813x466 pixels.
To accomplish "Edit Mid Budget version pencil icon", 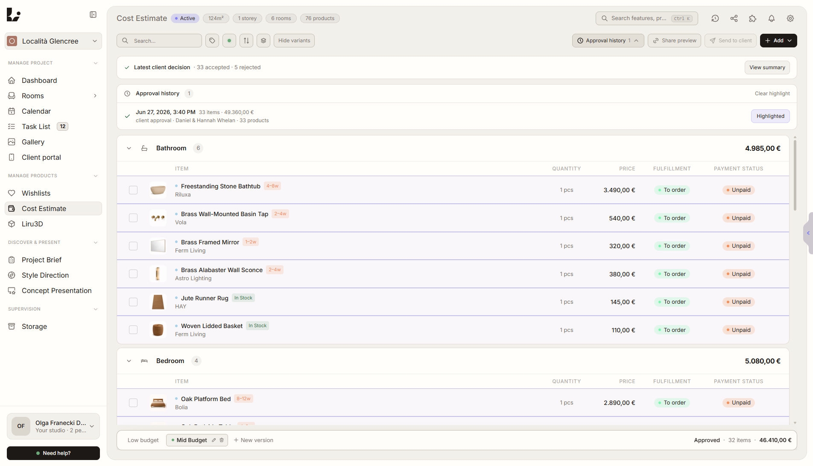I will tap(214, 440).
